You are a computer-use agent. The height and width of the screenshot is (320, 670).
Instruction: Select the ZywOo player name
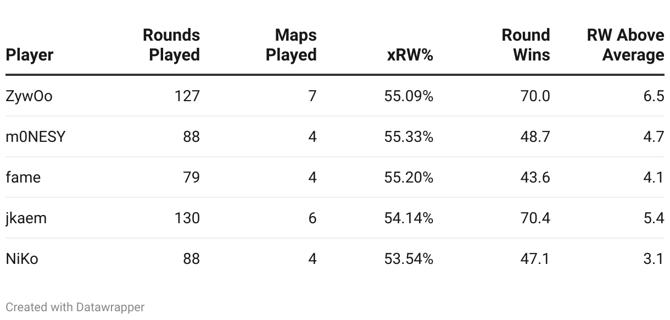coord(29,96)
